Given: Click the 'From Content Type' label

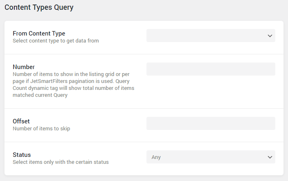Looking at the screenshot, I should pos(39,34).
